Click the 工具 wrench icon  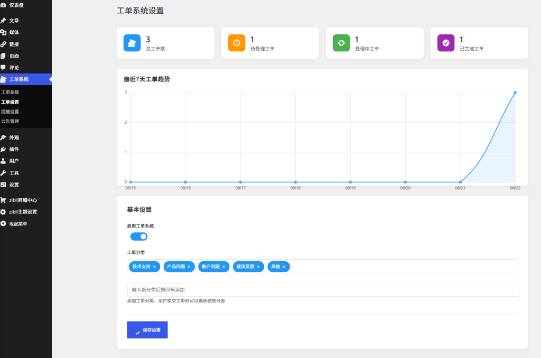(3, 173)
